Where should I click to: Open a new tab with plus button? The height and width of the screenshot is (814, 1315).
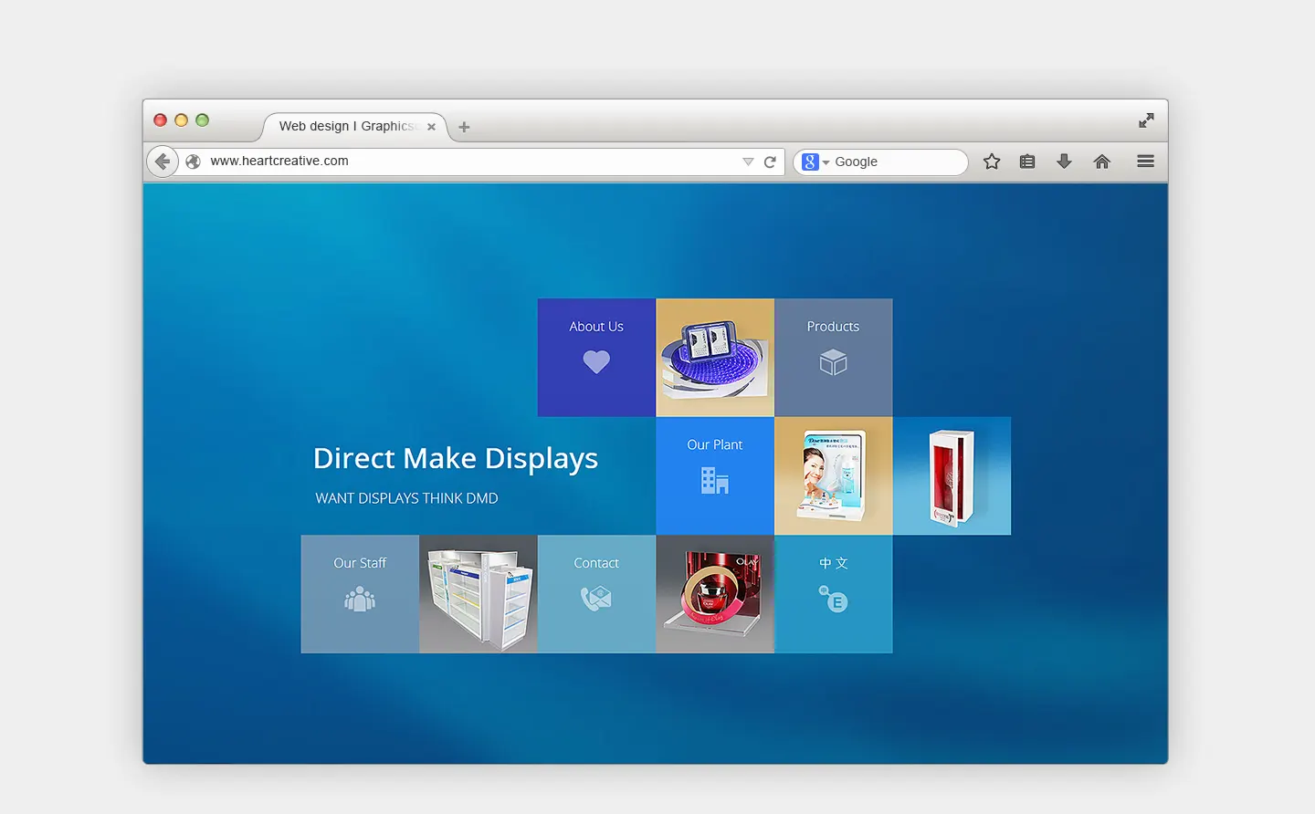coord(464,127)
